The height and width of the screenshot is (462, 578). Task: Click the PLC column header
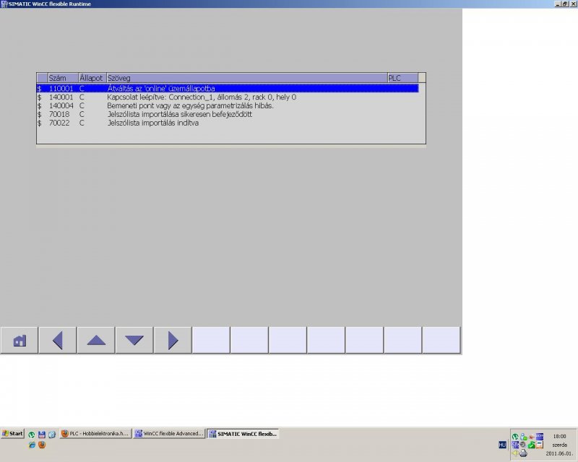(x=403, y=78)
